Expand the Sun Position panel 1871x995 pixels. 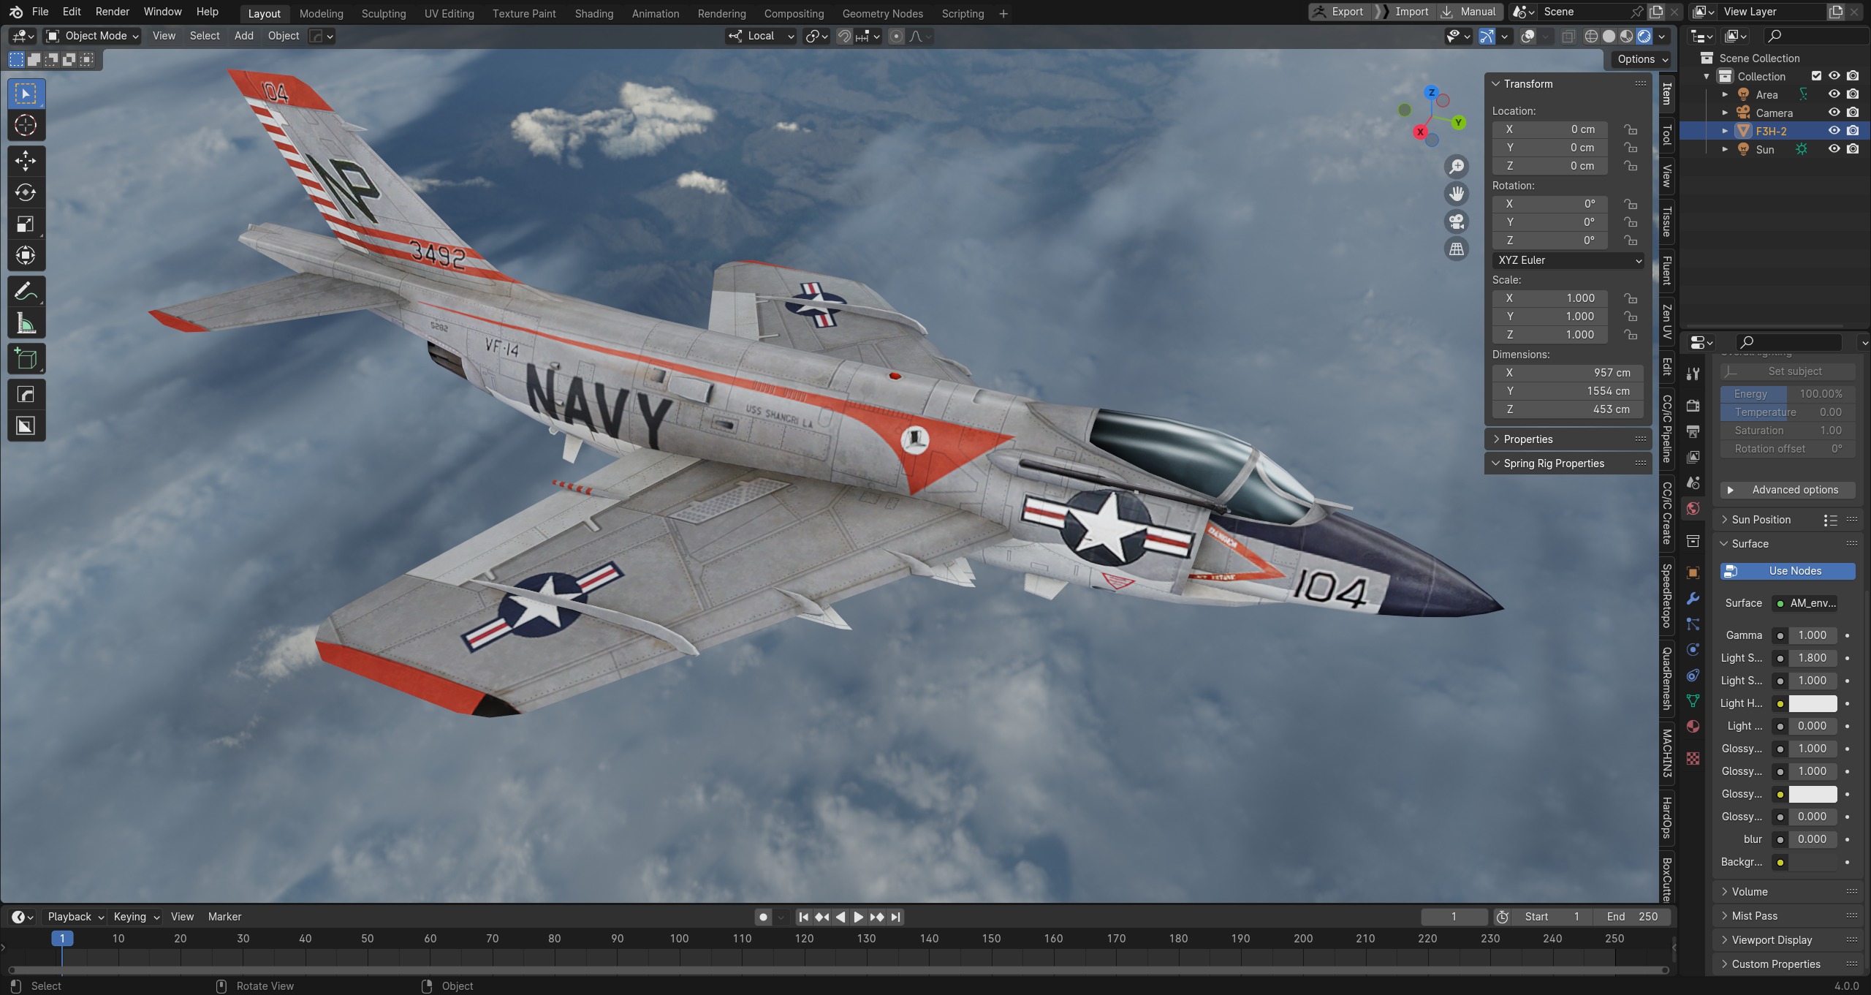pos(1761,520)
